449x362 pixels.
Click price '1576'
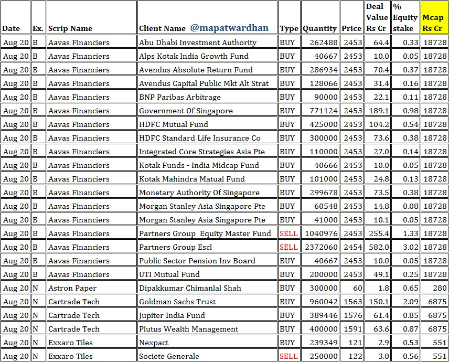(x=353, y=315)
